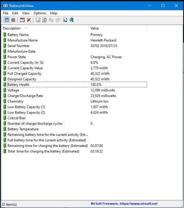Click the battery icon beside Chemistry
Viewport: 184px width, 208px height.
click(x=5, y=101)
